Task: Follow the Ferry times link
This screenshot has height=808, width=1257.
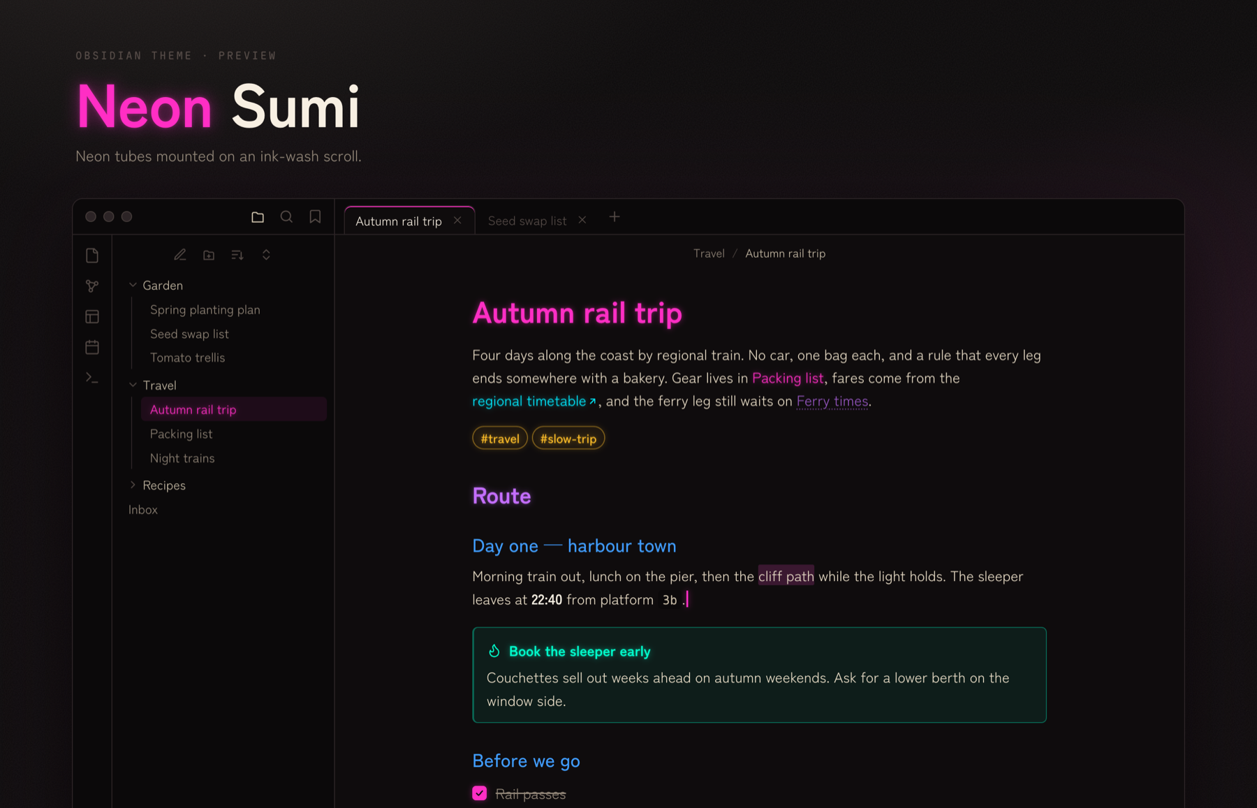Action: (832, 402)
